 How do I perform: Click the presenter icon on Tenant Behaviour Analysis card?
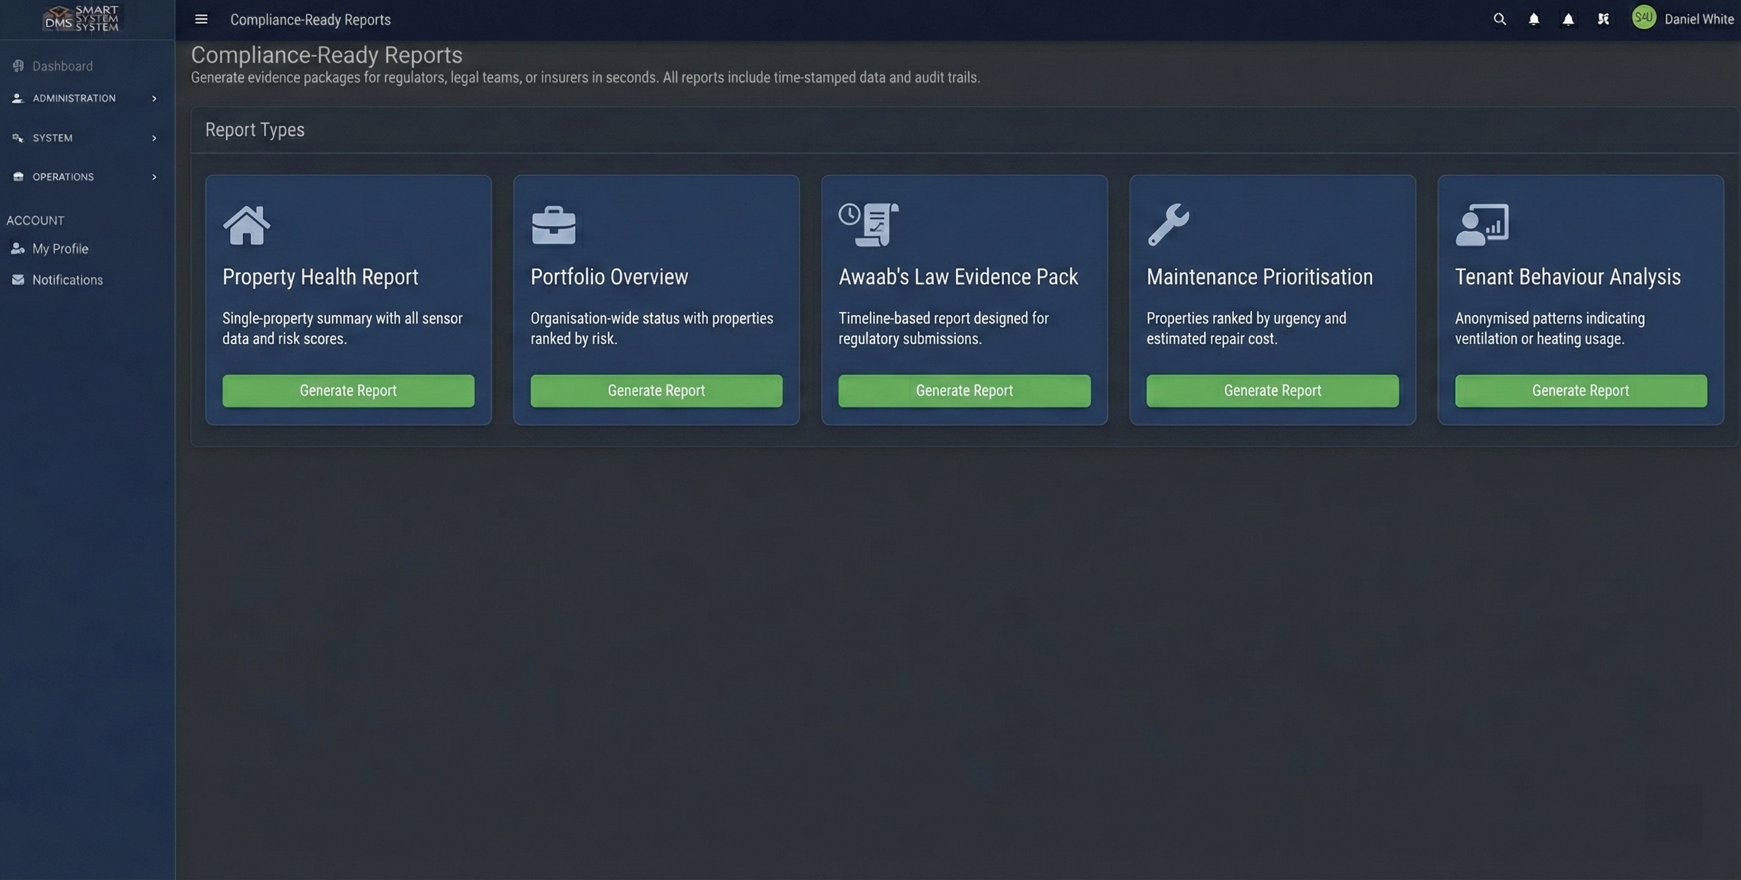click(1482, 224)
